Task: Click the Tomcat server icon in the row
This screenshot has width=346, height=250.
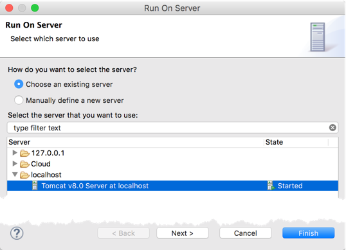Action: [35, 186]
